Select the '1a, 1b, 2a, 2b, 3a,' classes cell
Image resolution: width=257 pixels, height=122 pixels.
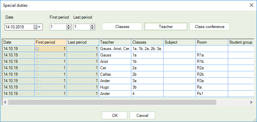(x=147, y=49)
